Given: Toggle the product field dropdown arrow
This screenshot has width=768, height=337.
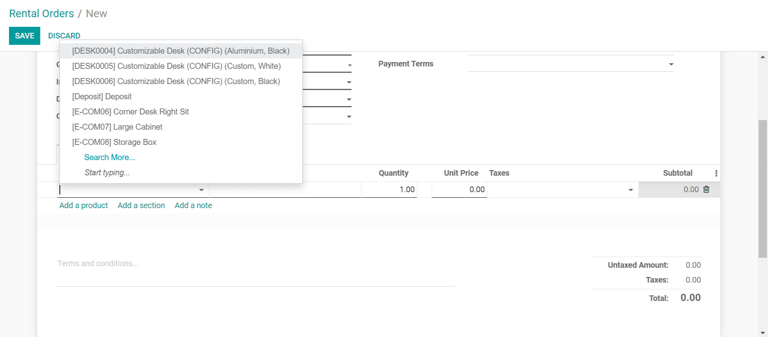Looking at the screenshot, I should [201, 190].
